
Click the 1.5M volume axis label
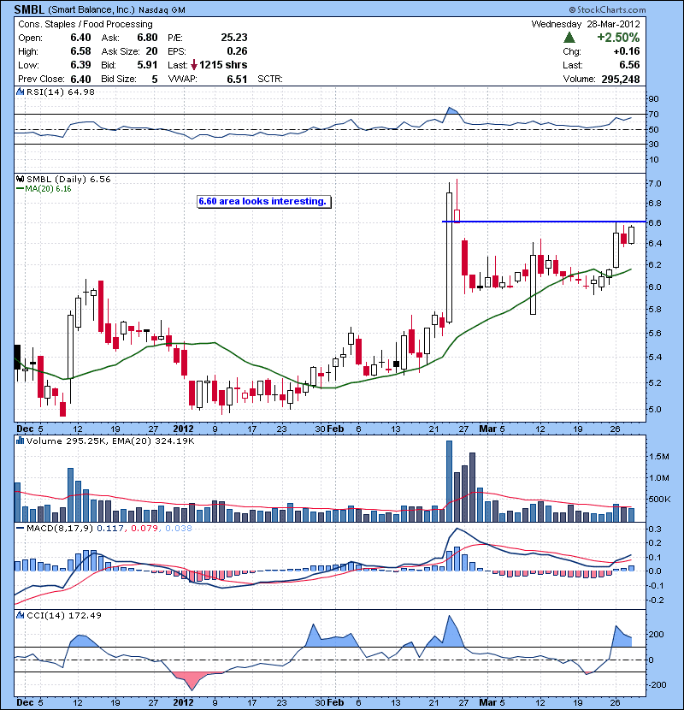[x=658, y=457]
